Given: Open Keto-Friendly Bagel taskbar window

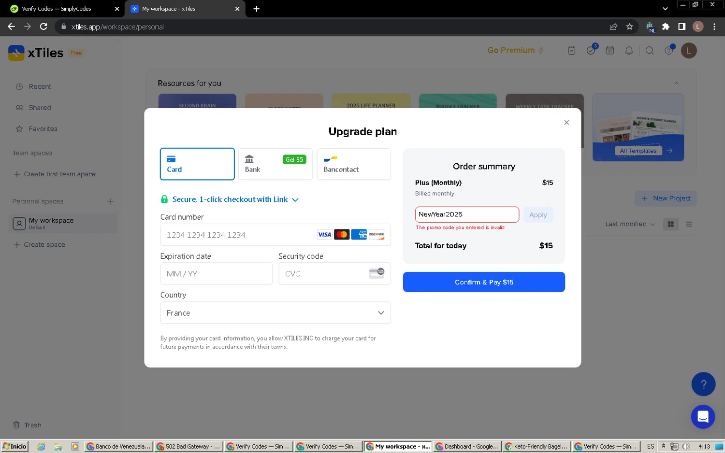Looking at the screenshot, I should click(x=536, y=446).
